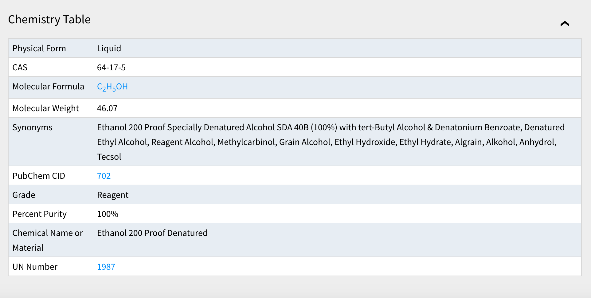Open the C2H5OH molecular formula link

(x=112, y=87)
